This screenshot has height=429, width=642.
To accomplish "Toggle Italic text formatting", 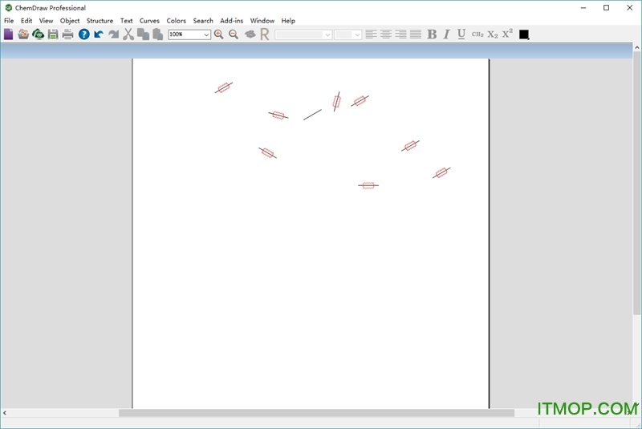I will click(447, 34).
